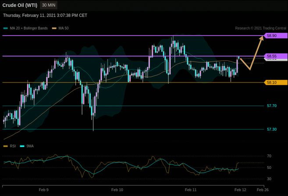Viewport: 288px width, 196px height.
Task: Click the MA 20 + Bollinger Bands label
Action: click(x=28, y=28)
